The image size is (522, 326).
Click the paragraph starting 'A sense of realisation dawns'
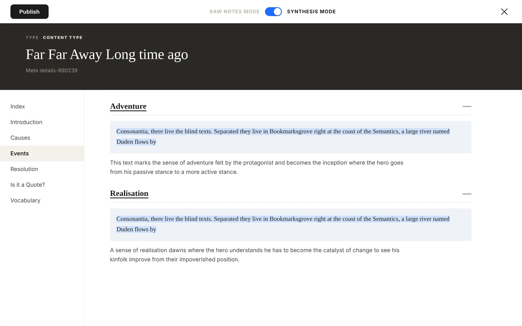(x=255, y=255)
